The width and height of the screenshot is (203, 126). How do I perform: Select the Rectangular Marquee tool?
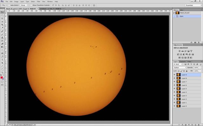2,15
